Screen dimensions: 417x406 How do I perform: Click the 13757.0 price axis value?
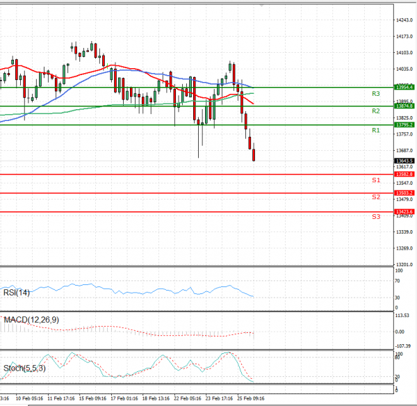[404, 134]
